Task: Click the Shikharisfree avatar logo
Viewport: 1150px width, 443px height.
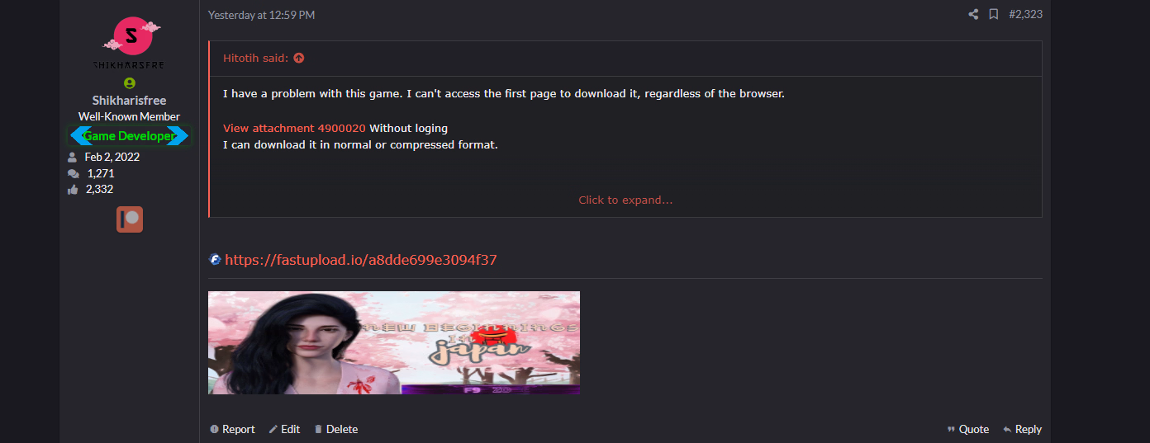Action: point(130,41)
